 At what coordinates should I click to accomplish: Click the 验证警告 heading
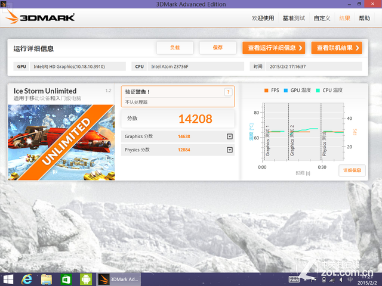pyautogui.click(x=137, y=92)
